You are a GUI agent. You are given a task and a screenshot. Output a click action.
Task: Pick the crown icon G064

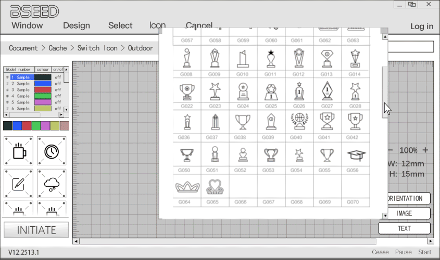[187, 187]
